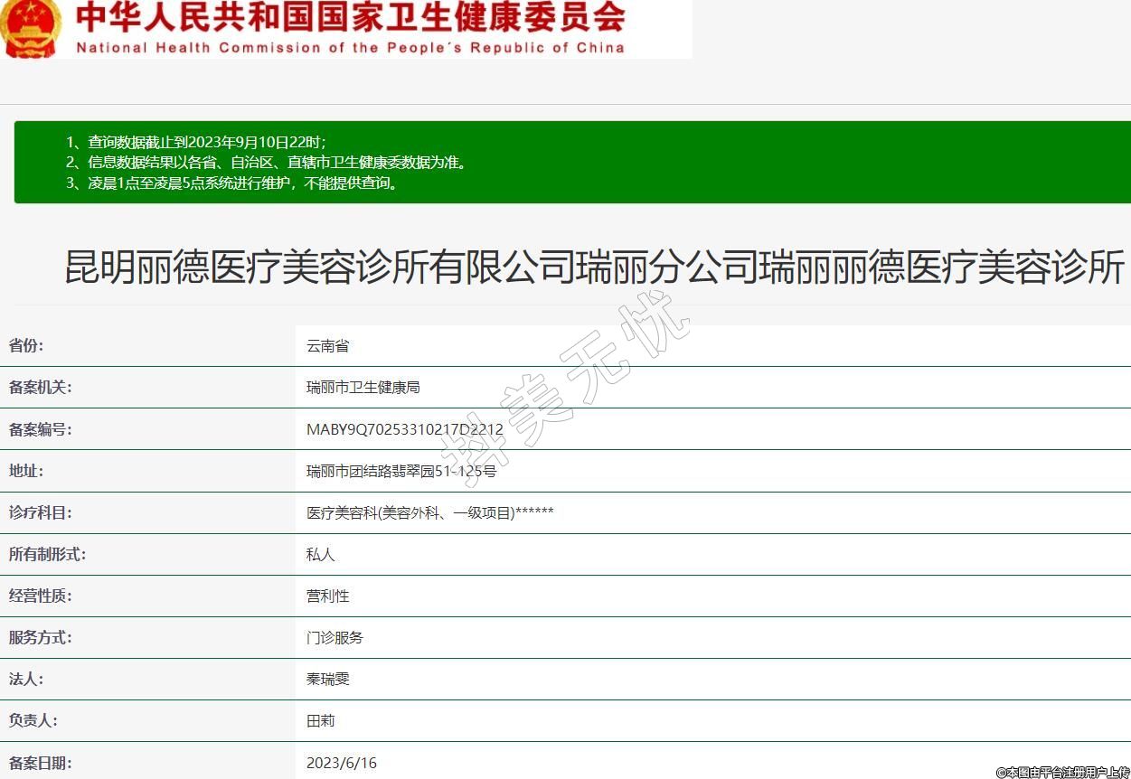Click the filing number MABY9Q70253310217D2212
This screenshot has height=779, width=1131.
(404, 430)
